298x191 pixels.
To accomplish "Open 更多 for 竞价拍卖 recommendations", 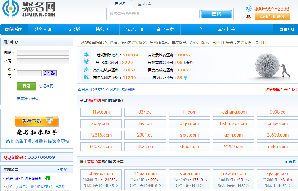I will 292,162.
